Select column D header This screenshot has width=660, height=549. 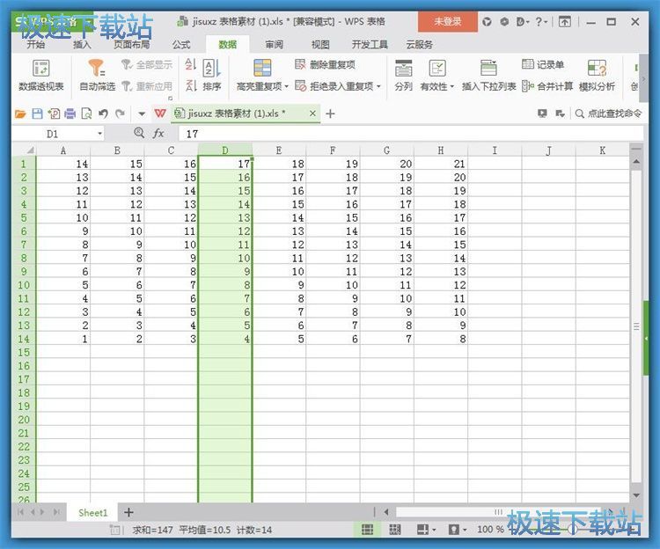(225, 150)
